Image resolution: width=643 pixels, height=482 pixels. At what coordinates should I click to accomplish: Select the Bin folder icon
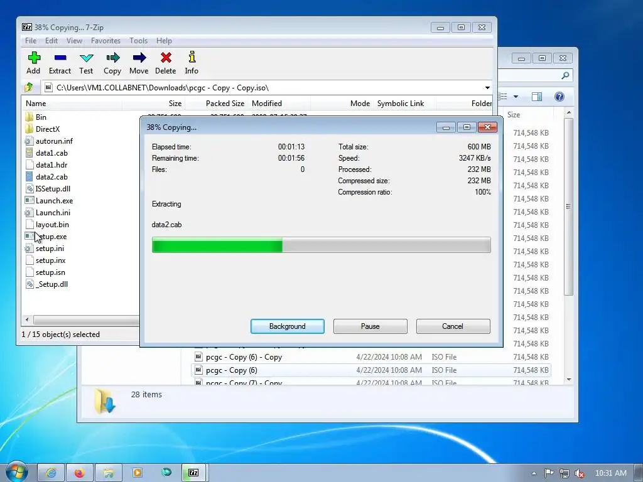(x=29, y=117)
